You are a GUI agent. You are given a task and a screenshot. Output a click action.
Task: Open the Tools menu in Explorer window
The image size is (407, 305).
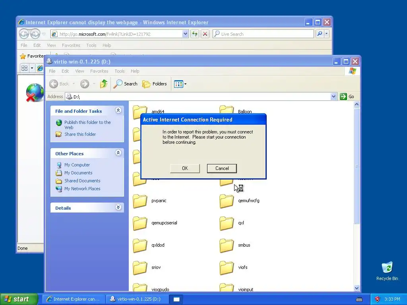tap(120, 71)
